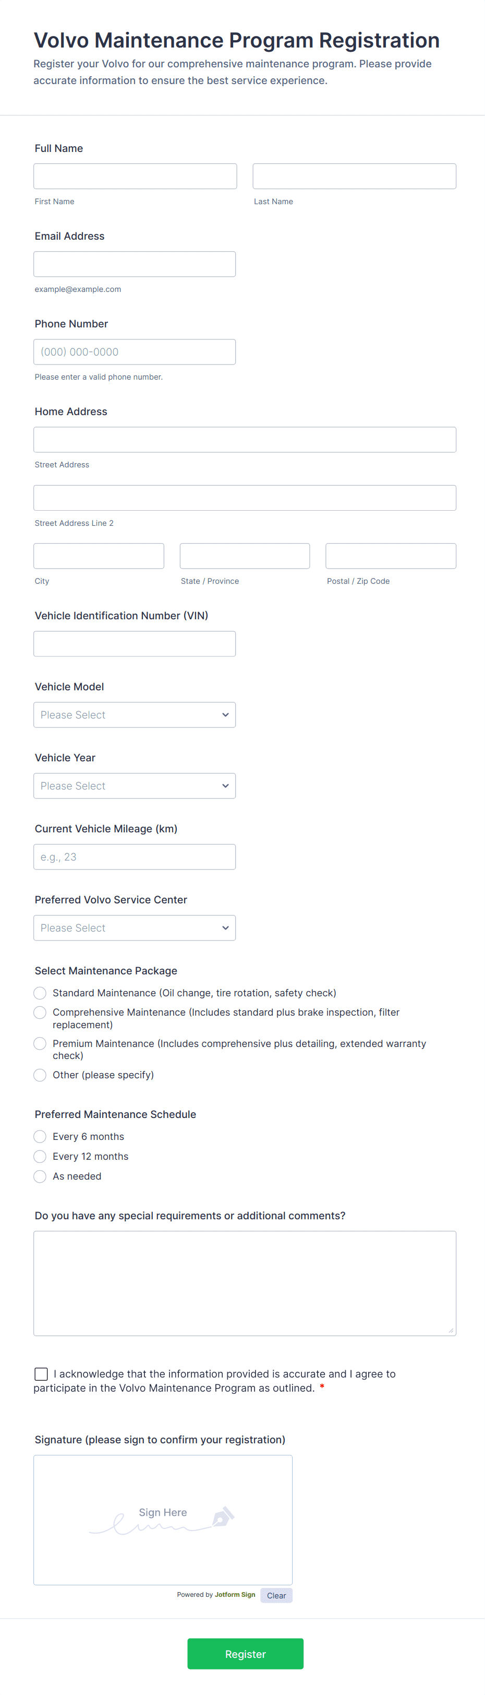Select Other (please specify) radio option
The height and width of the screenshot is (1695, 485).
pyautogui.click(x=40, y=1075)
